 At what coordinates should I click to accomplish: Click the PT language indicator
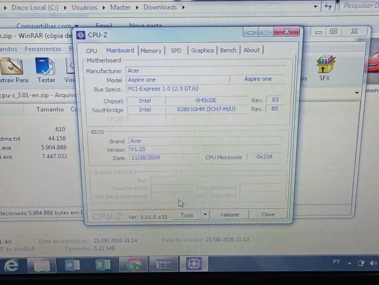coord(336,262)
